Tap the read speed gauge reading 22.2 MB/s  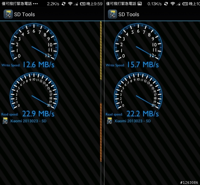[138, 91]
